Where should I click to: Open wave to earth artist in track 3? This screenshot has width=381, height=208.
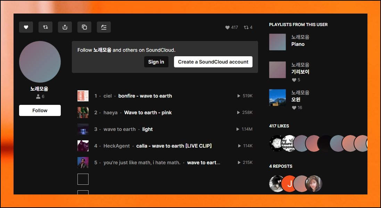[119, 129]
